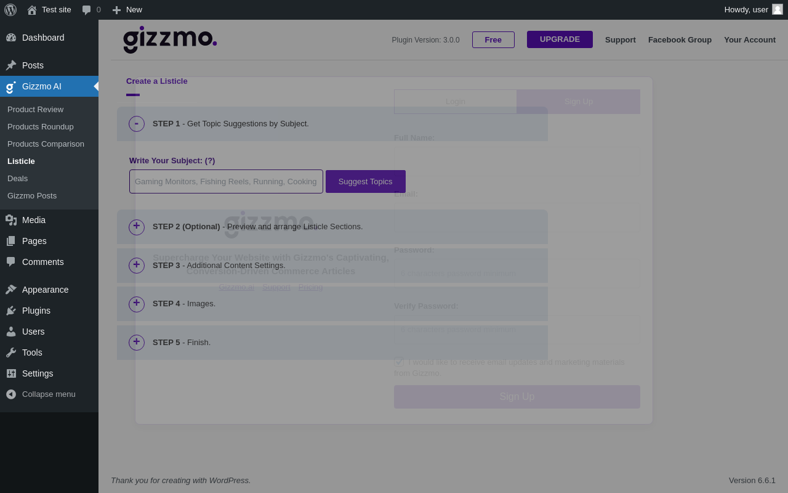Image resolution: width=788 pixels, height=493 pixels.
Task: Open the Facebook Group link
Action: pyautogui.click(x=680, y=40)
